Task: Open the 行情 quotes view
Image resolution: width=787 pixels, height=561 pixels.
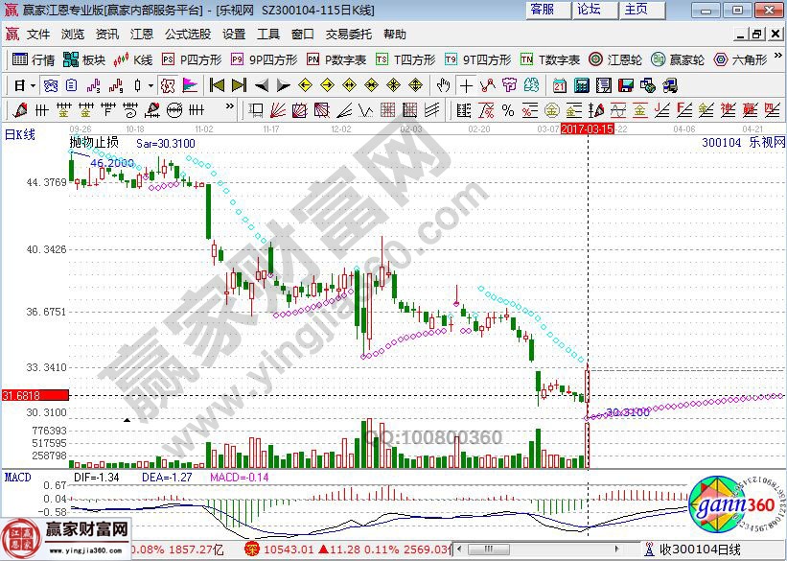Action: pos(33,59)
